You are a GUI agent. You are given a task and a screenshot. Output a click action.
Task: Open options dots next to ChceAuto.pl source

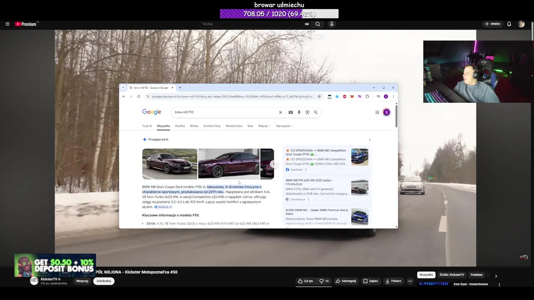point(308,200)
